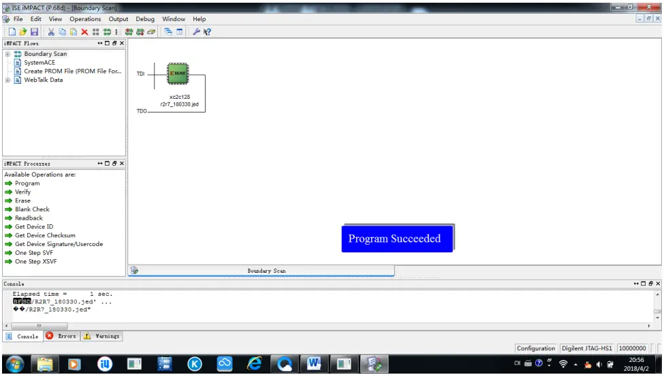The image size is (666, 377).
Task: Expand the Boundary Scan flow node
Action: 7,54
